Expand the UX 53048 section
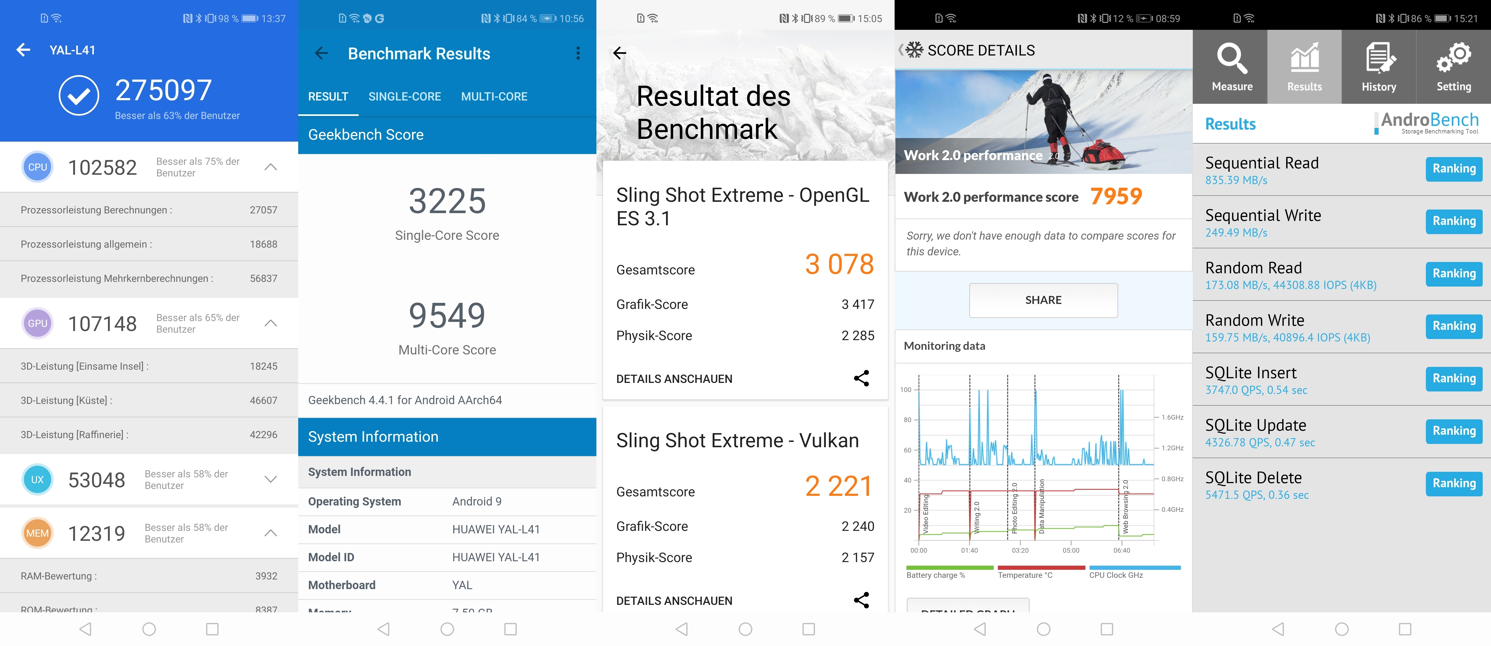The width and height of the screenshot is (1491, 646). pyautogui.click(x=270, y=479)
